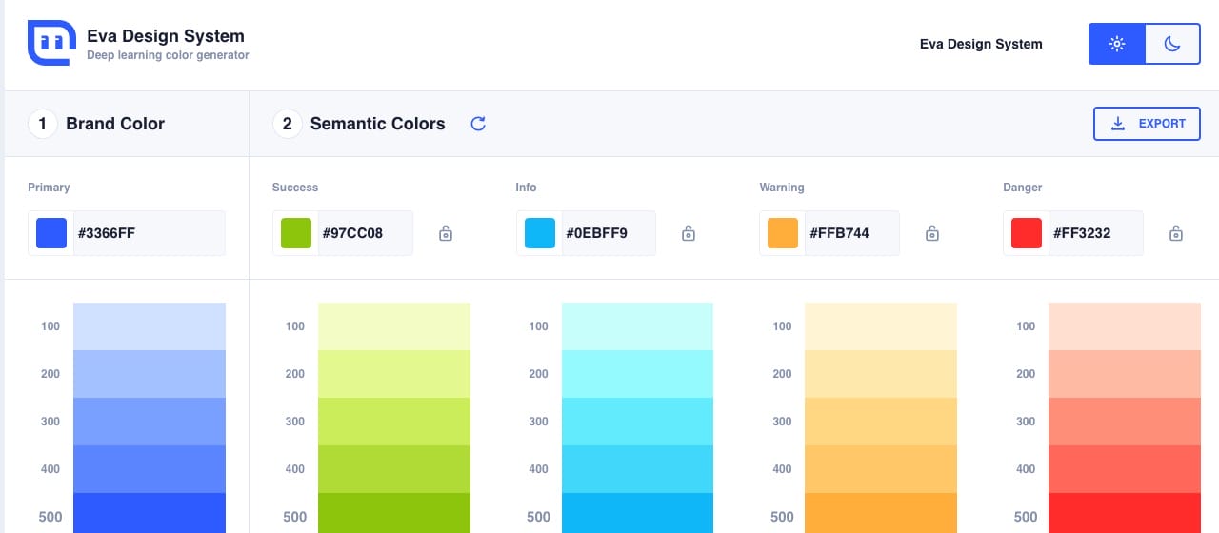Select the Primary 300 shade
This screenshot has height=533, width=1219.
pos(150,422)
